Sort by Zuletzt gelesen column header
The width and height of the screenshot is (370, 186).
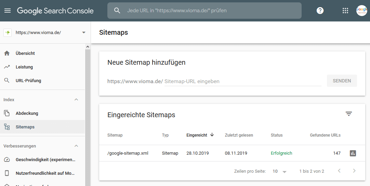pos(239,135)
